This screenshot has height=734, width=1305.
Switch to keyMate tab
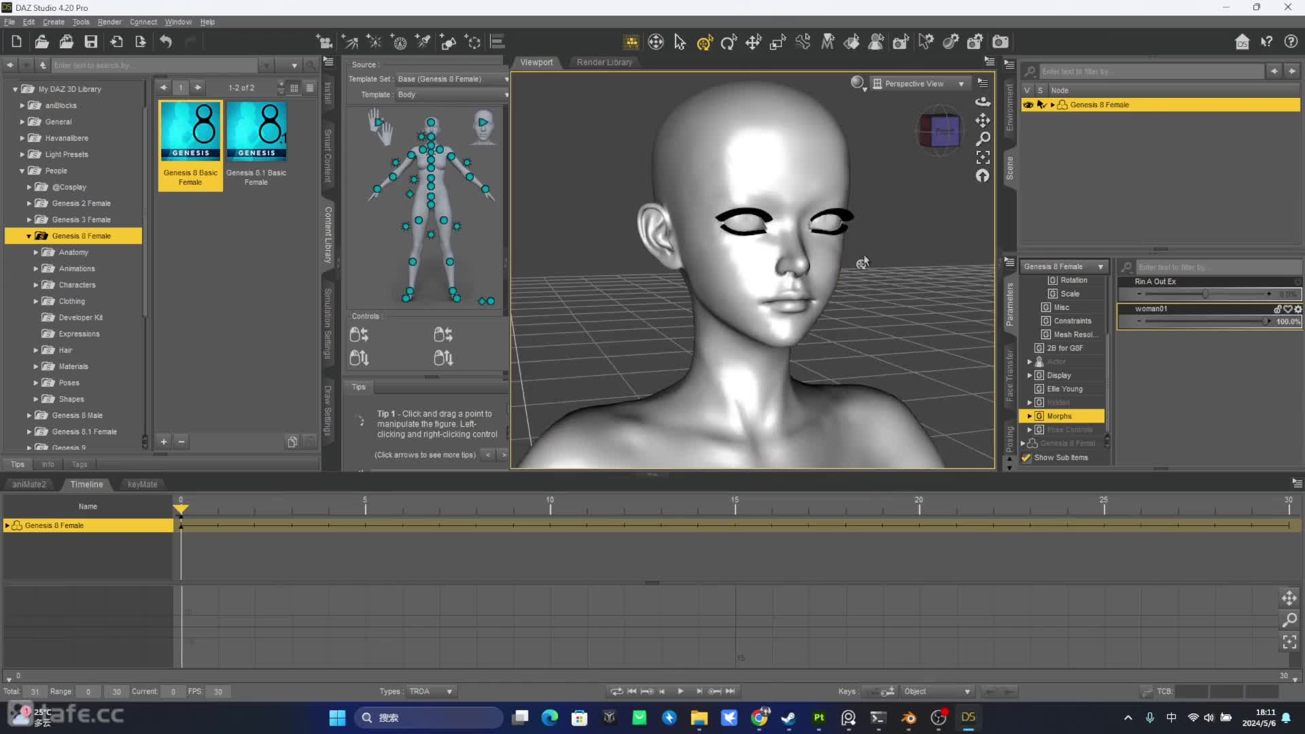(x=142, y=485)
